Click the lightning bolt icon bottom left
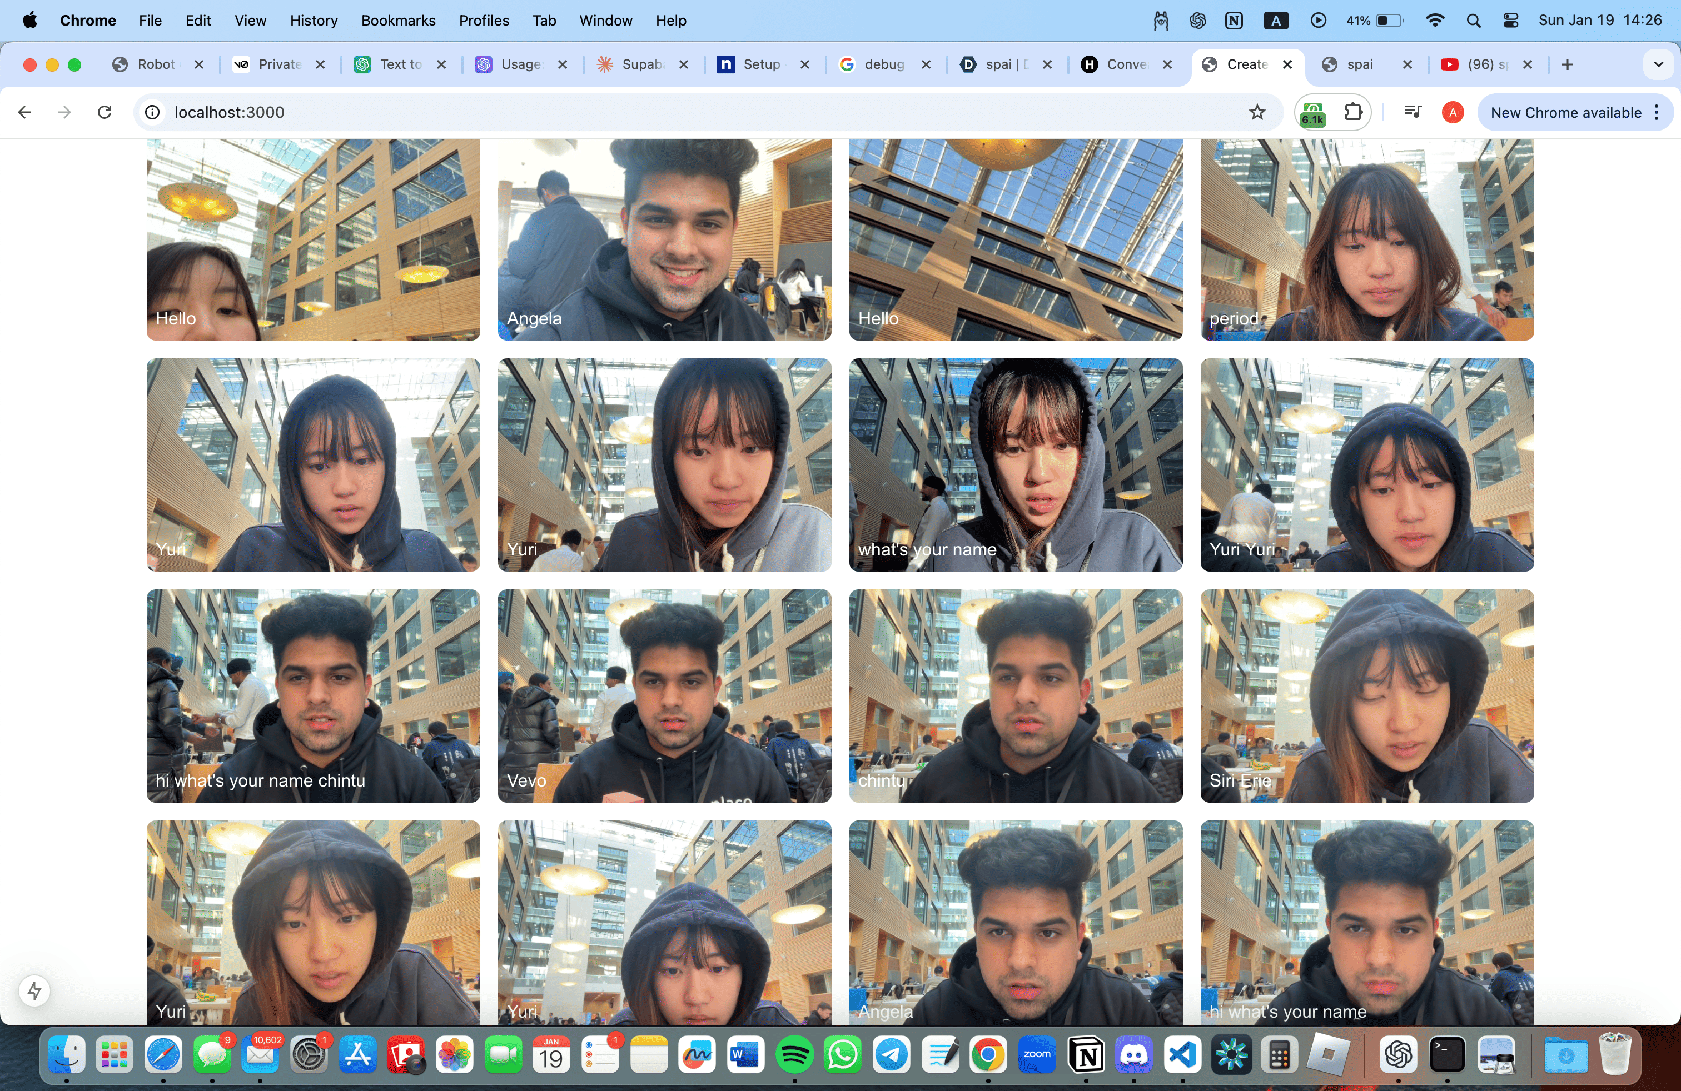Viewport: 1681px width, 1091px height. click(x=34, y=992)
